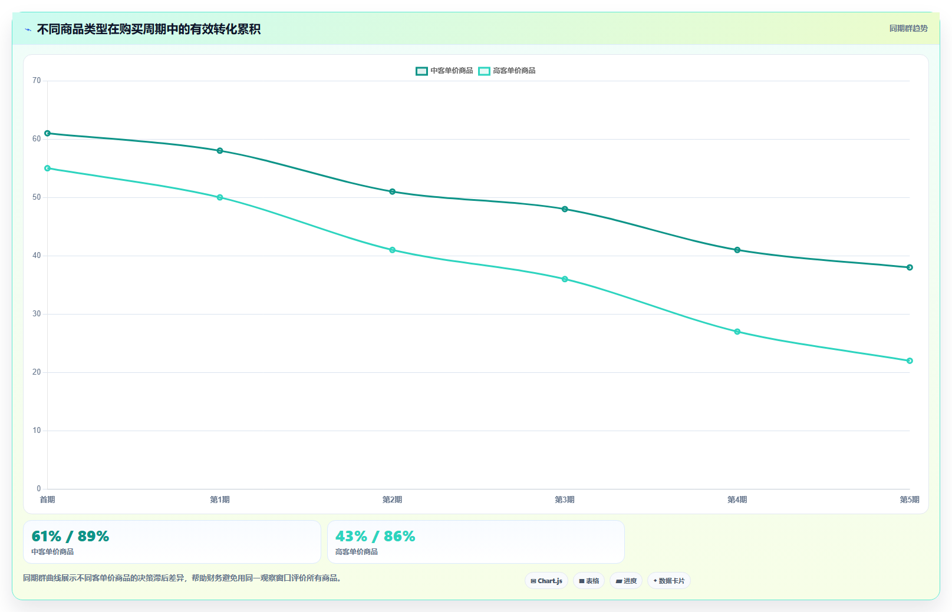Click the light-teal data point at 第2期
This screenshot has width=952, height=612.
click(393, 250)
